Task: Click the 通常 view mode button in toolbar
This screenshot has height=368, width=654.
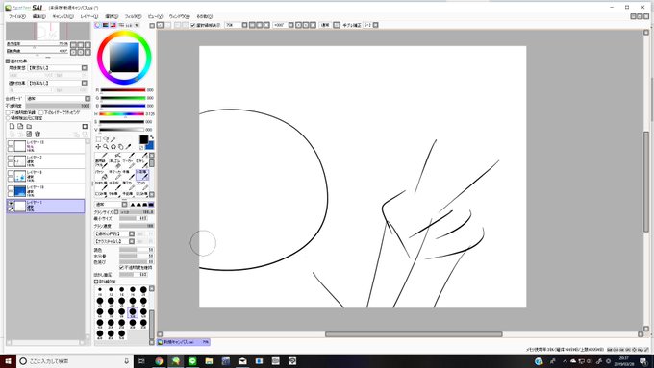Action: pos(325,25)
